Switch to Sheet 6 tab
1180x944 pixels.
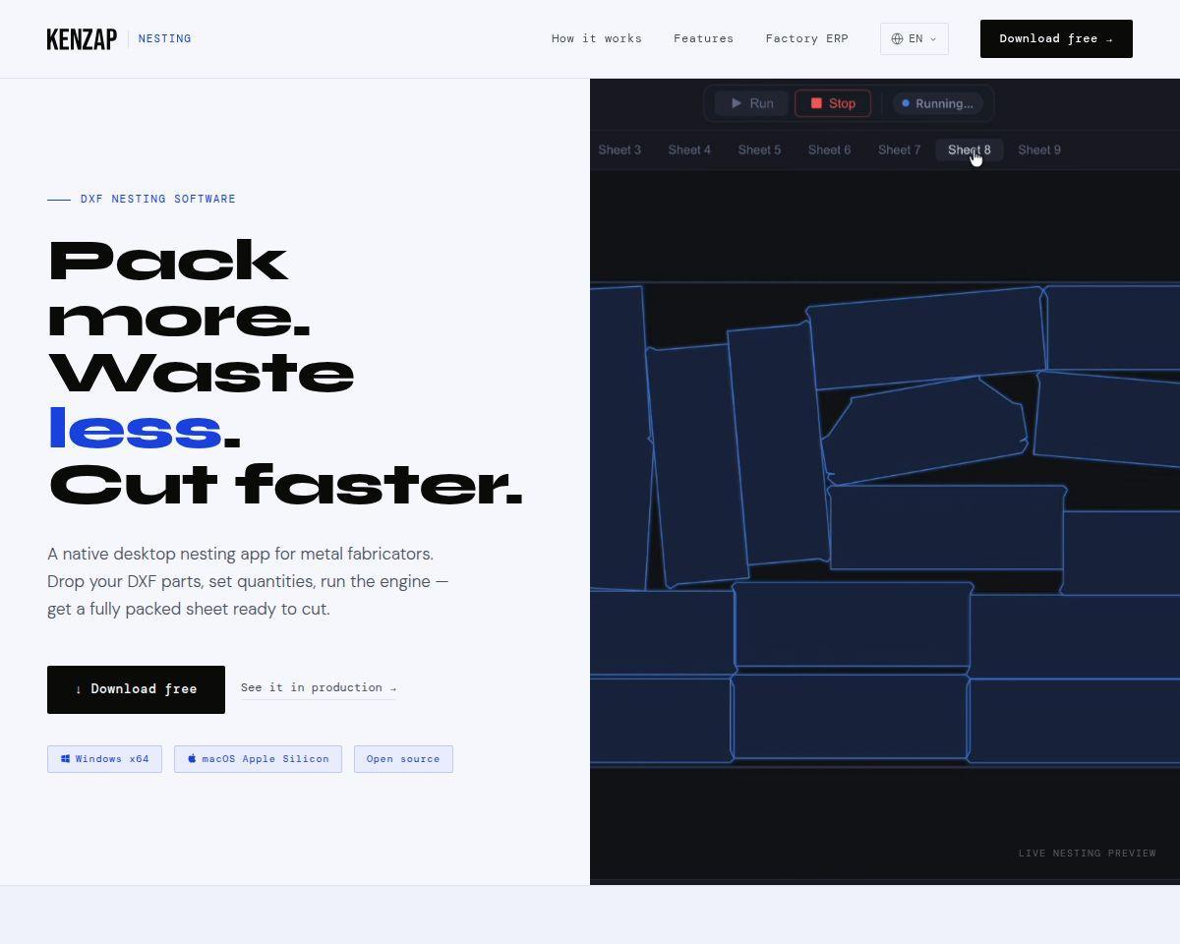coord(829,150)
